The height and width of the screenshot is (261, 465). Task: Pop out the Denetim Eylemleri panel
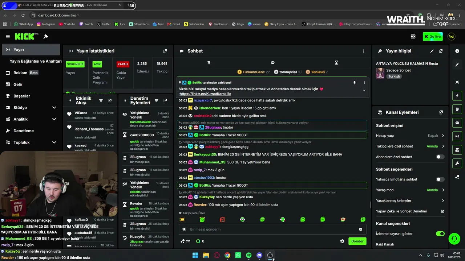tap(165, 100)
